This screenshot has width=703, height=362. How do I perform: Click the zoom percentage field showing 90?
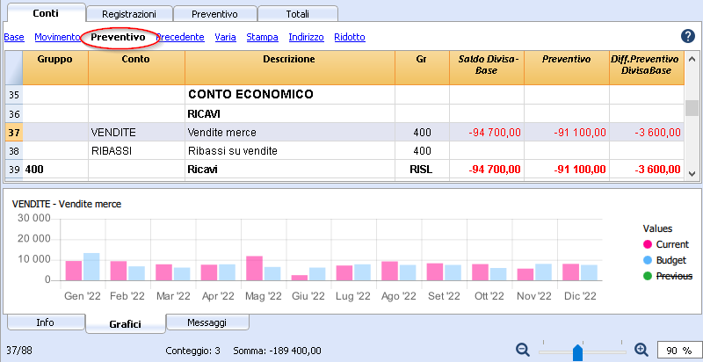(x=675, y=351)
